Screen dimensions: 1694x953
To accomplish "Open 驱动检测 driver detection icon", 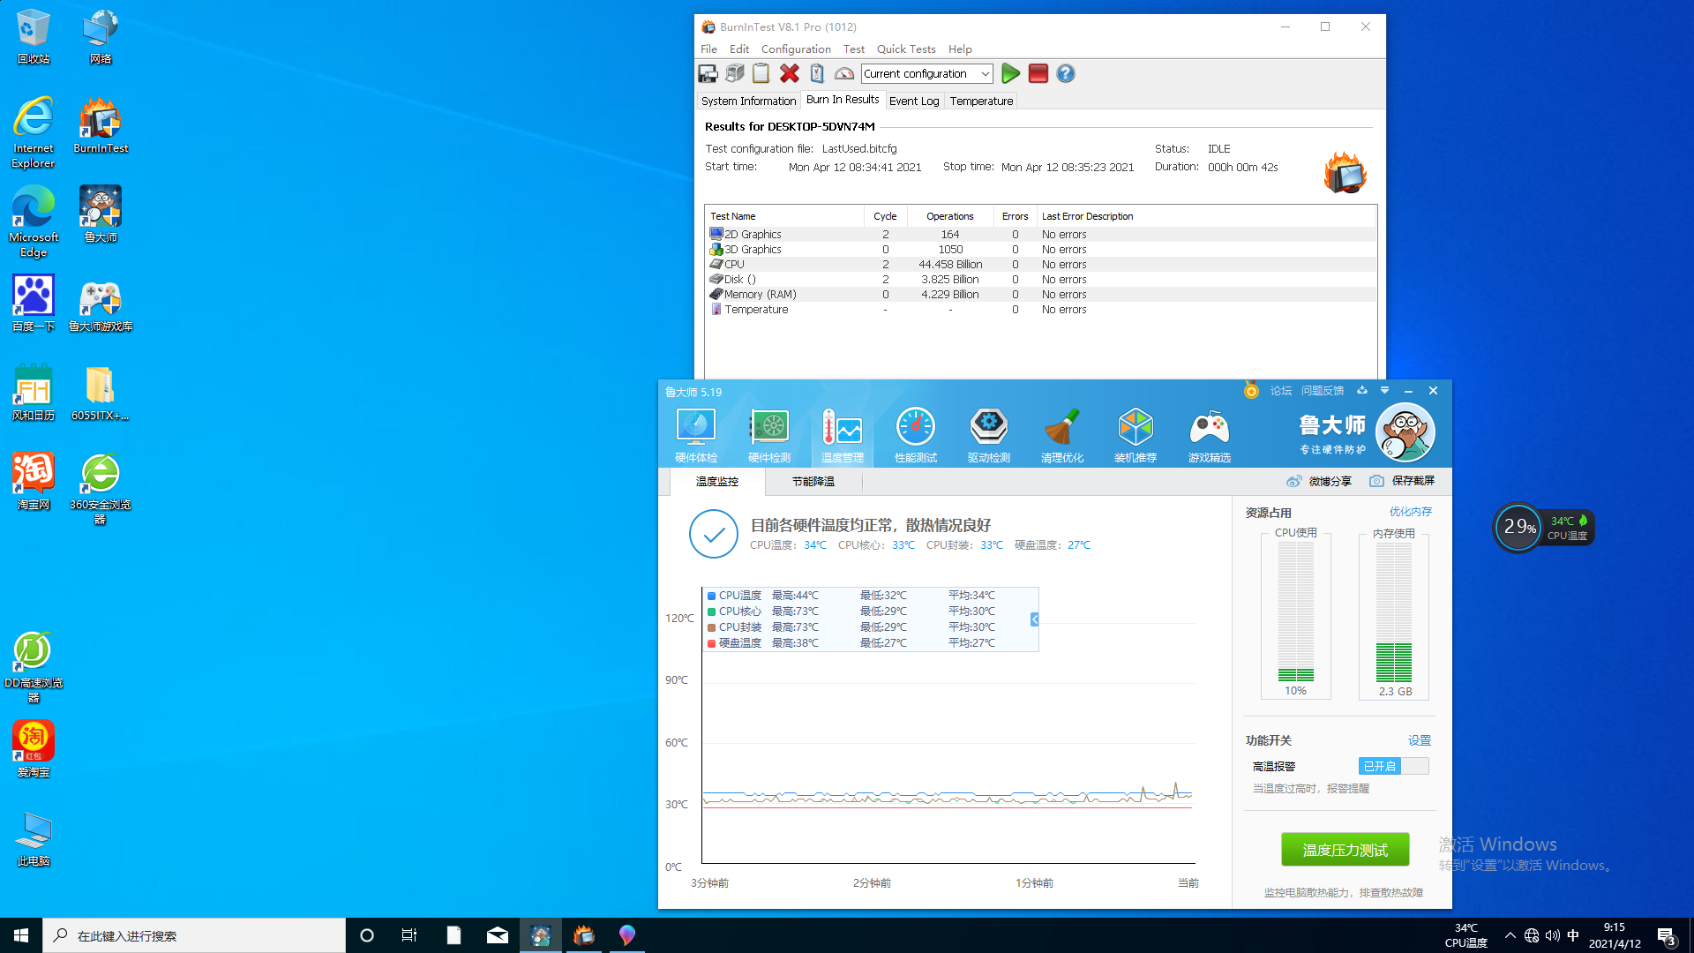I will [x=989, y=436].
